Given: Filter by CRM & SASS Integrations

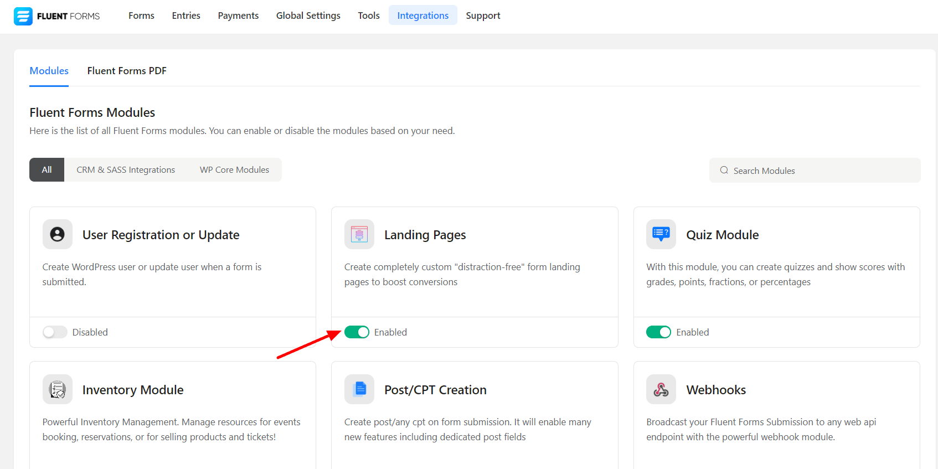Looking at the screenshot, I should click(x=126, y=170).
